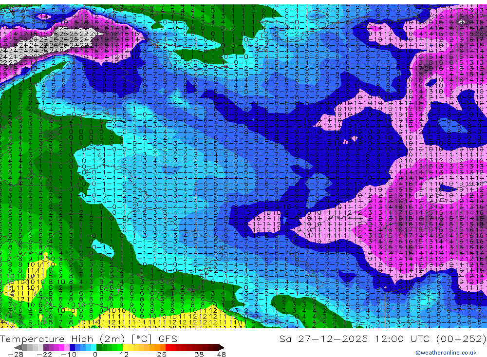The height and width of the screenshot is (357, 487).
Task: Click the cyan swatch left of 0 in legend
Action: [x=94, y=348]
